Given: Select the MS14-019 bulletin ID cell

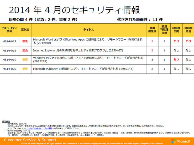Looking at the screenshot, I should pos(9,60).
